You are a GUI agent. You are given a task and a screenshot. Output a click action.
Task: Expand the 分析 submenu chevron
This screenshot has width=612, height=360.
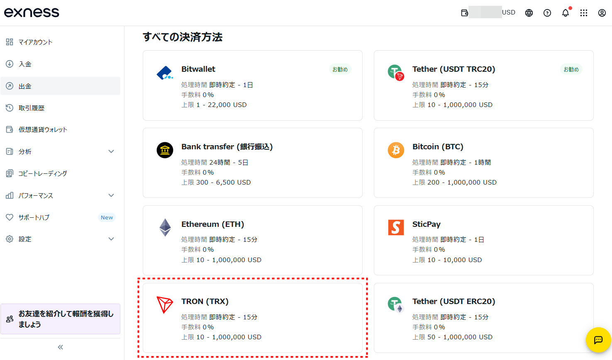tap(111, 151)
